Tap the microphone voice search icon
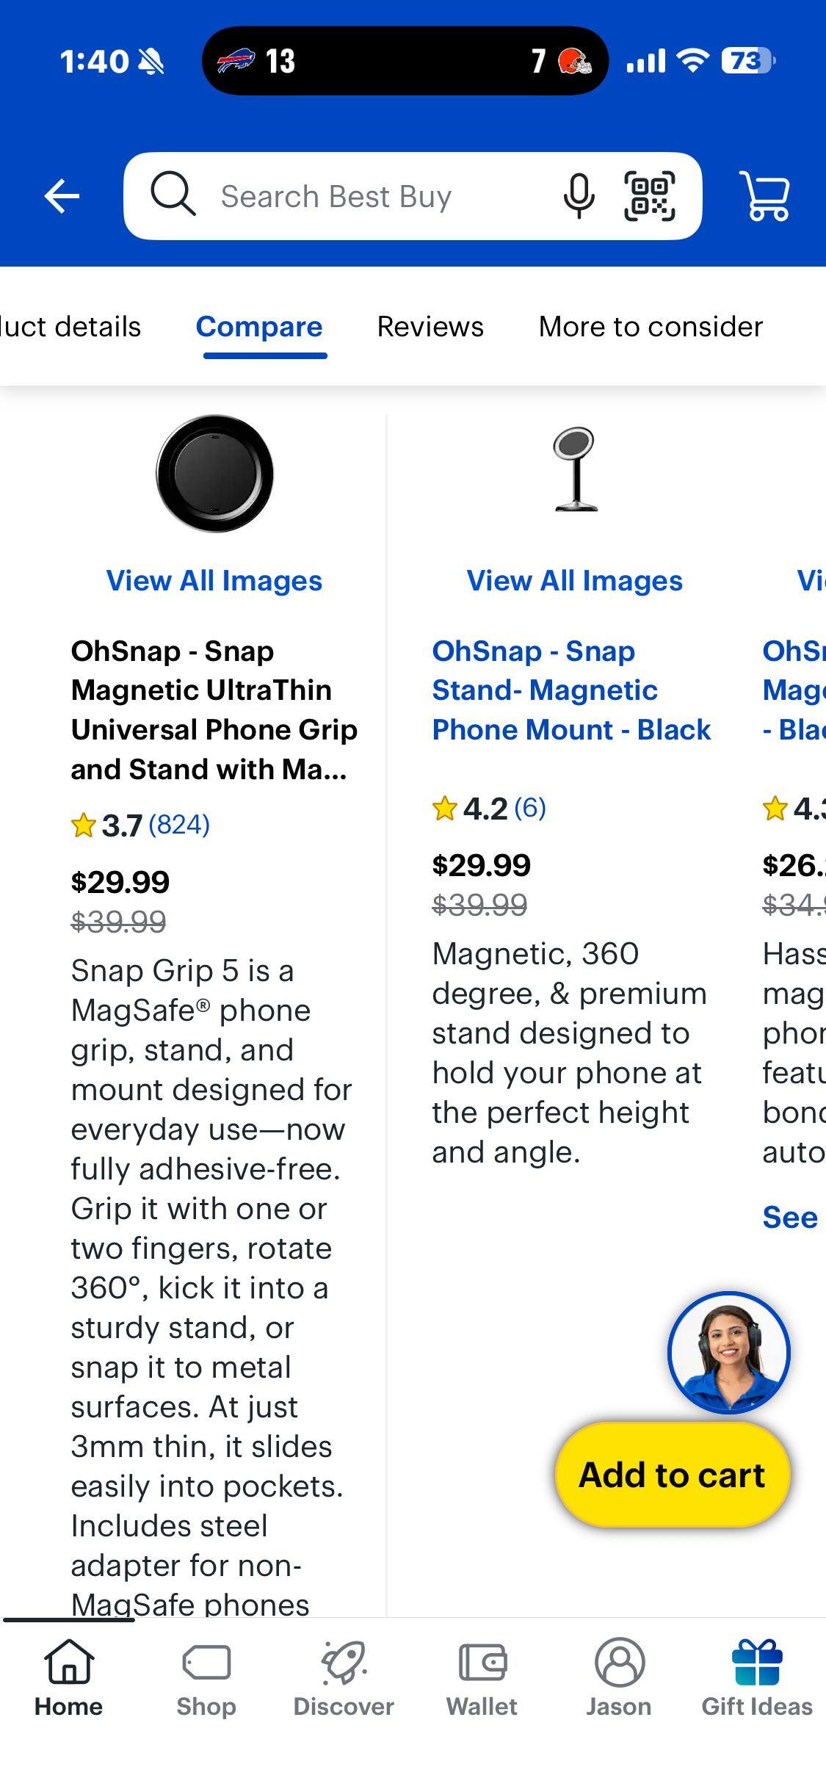The image size is (826, 1789). [579, 196]
